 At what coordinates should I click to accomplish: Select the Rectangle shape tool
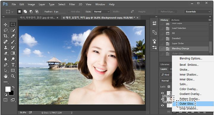click(x=13, y=70)
